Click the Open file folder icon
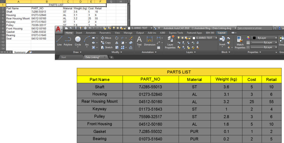The width and height of the screenshot is (284, 143). coord(71,28)
